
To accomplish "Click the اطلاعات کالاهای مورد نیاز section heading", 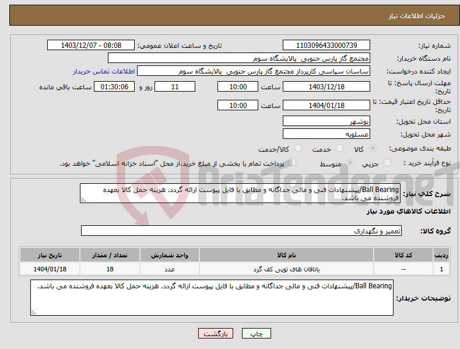I will (x=408, y=211).
